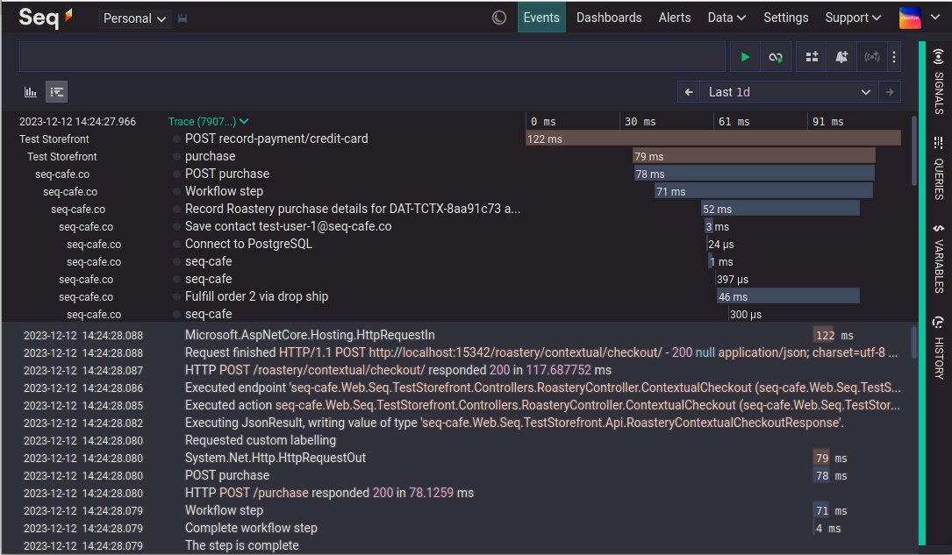The image size is (952, 555).
Task: Open the SIGNALS side panel
Action: 939,82
